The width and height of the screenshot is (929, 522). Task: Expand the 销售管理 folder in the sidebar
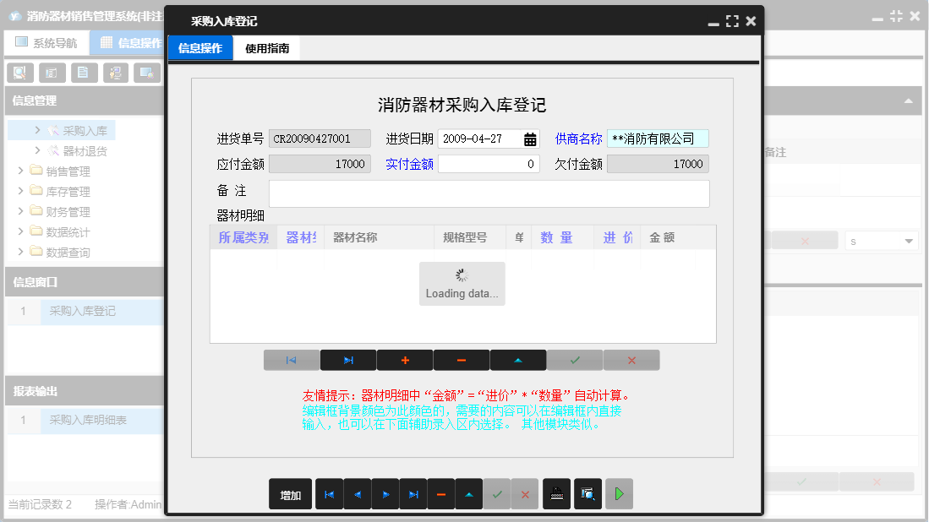point(59,171)
